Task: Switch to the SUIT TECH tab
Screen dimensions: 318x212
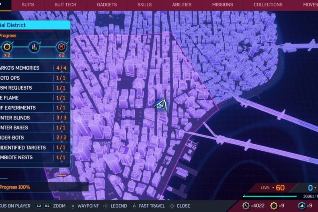Action: (65, 5)
